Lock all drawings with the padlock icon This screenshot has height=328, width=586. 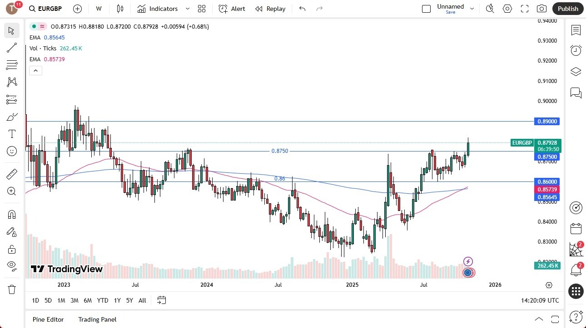12,249
